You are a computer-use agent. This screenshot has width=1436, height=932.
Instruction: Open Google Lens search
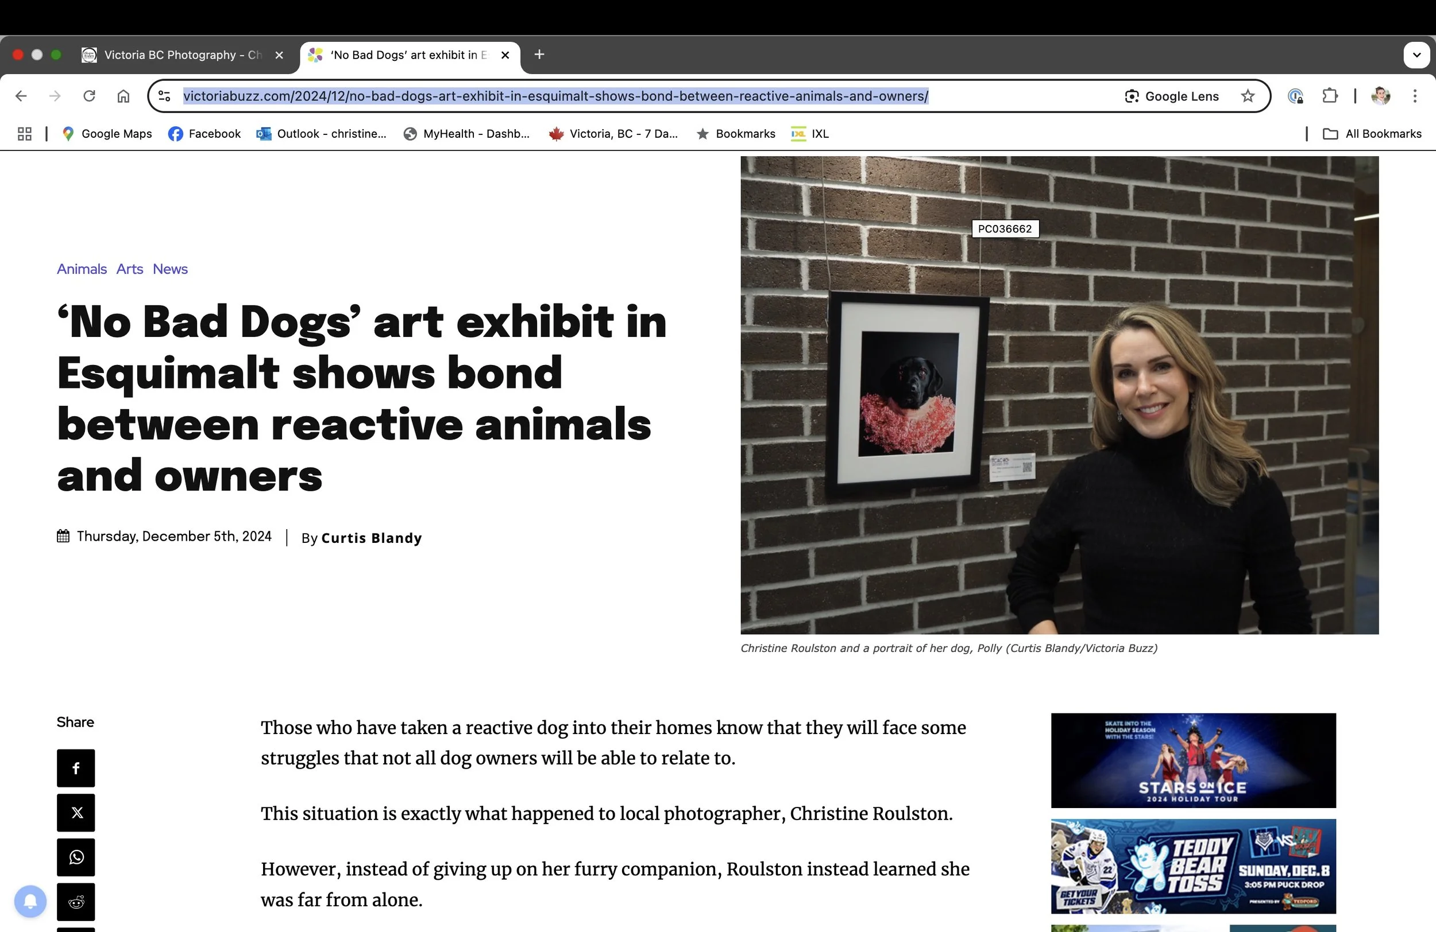point(1172,96)
